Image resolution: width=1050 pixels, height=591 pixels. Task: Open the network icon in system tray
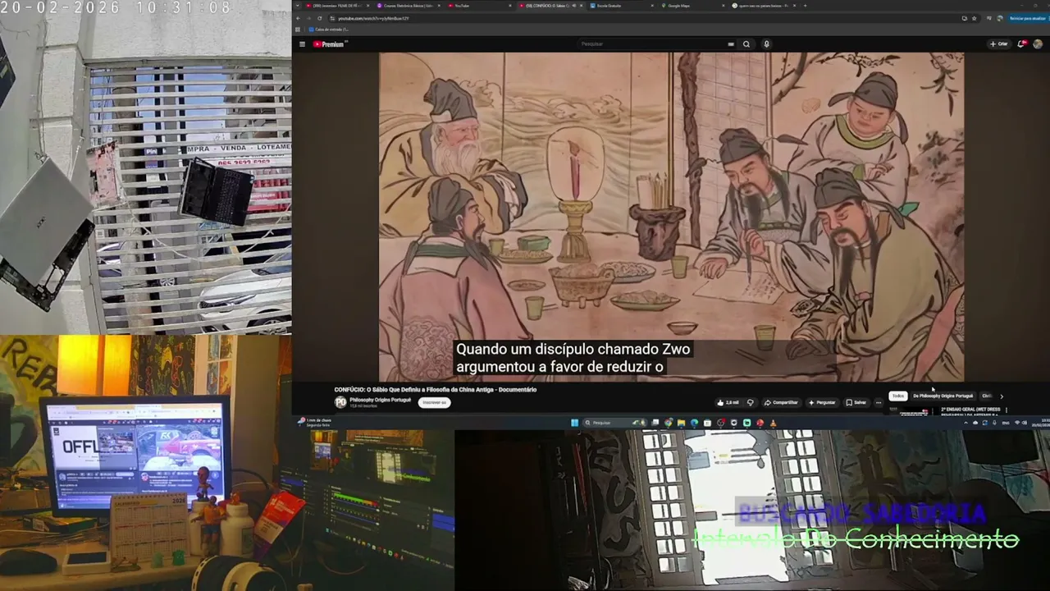pos(1017,423)
